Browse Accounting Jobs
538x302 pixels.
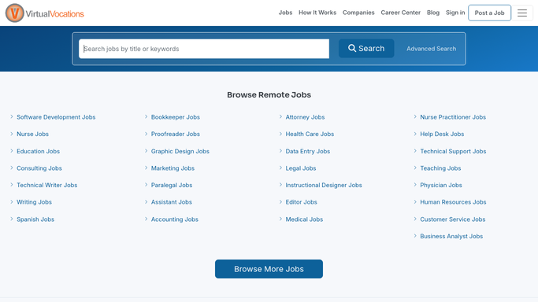[175, 219]
